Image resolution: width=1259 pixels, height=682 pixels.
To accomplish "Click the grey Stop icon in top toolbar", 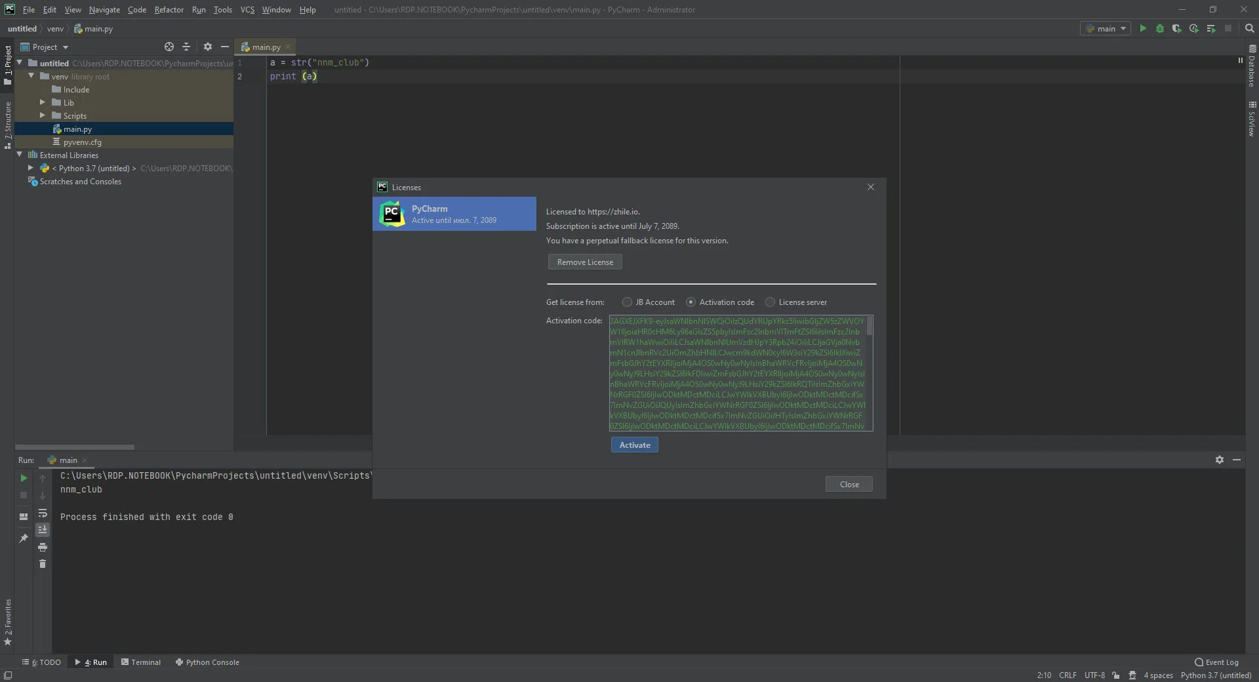I will click(x=1228, y=28).
